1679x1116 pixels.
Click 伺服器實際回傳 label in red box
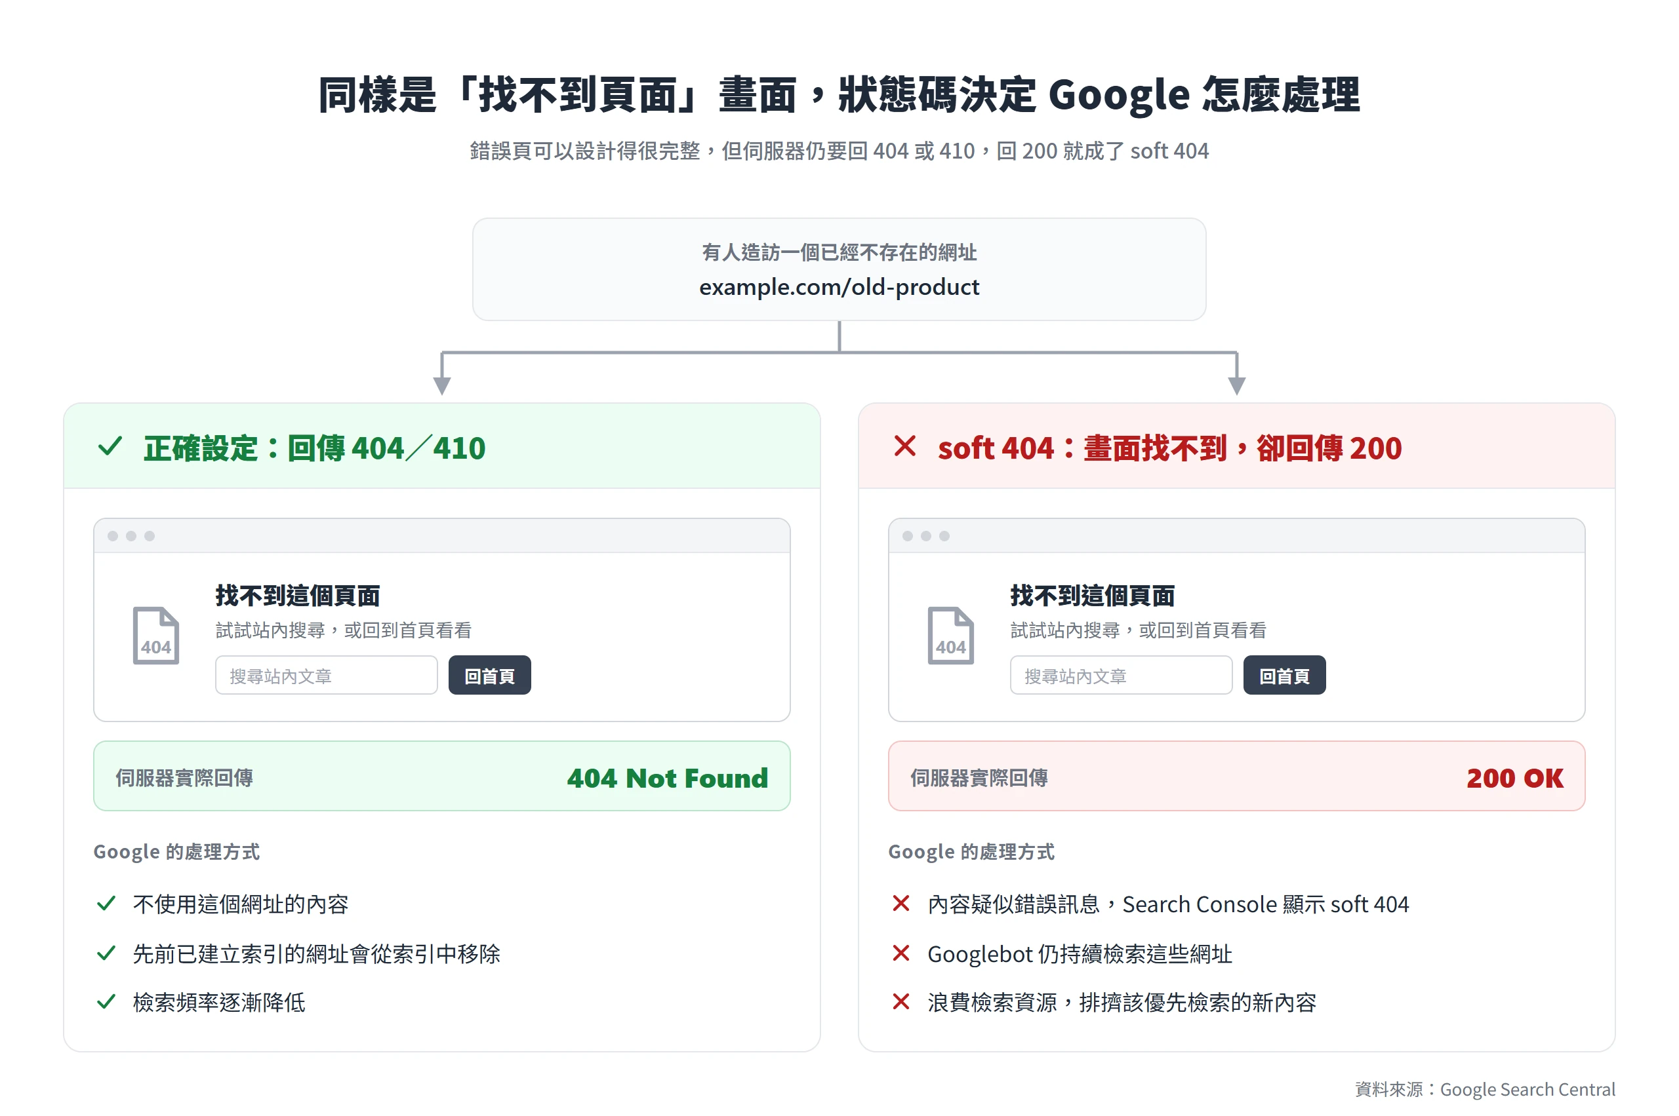click(x=979, y=778)
